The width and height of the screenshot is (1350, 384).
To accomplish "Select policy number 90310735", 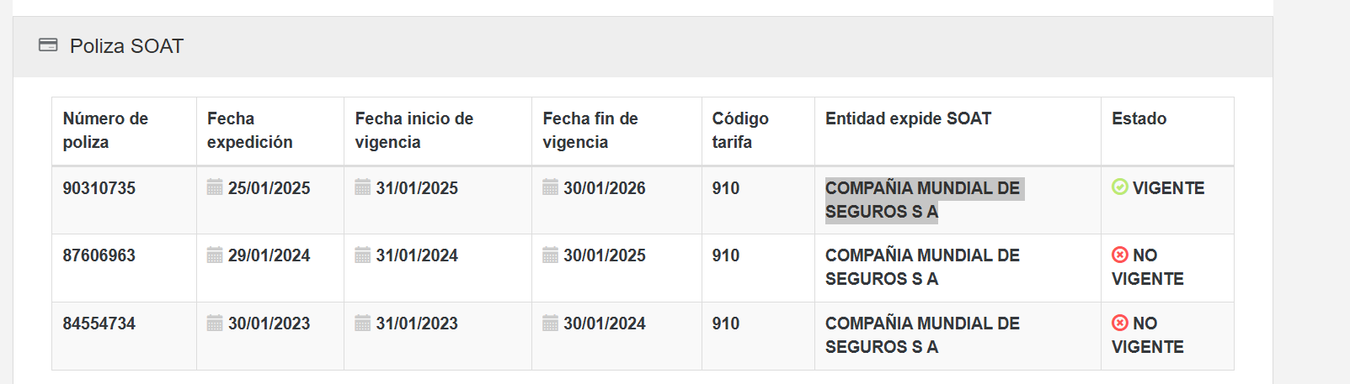I will click(x=99, y=188).
